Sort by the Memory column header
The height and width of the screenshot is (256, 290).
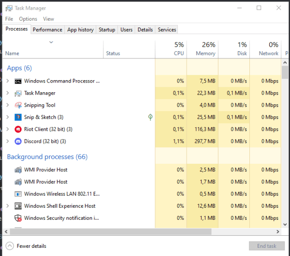[x=203, y=49]
